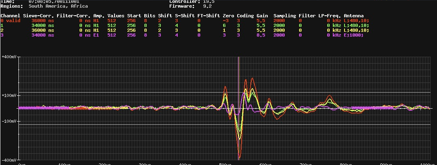The height and width of the screenshot is (165, 437).
Task: Select the red '0 valid' channel entry
Action: (x=10, y=21)
